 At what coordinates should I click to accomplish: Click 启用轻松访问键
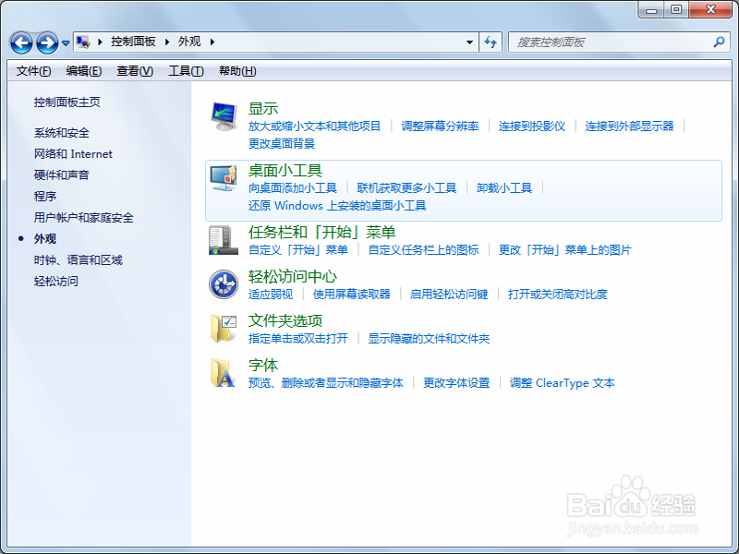click(x=449, y=295)
